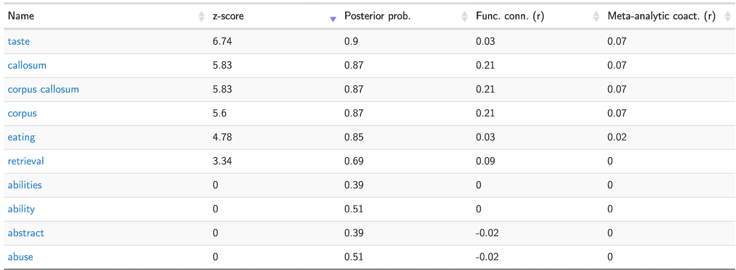Screen dimensions: 736x270
Task: Sort by Func. conn. (r) arrows
Action: (596, 16)
